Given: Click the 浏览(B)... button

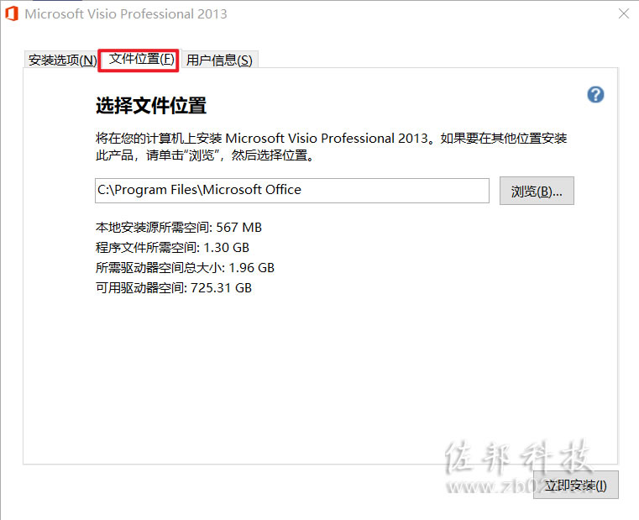Looking at the screenshot, I should (x=537, y=191).
